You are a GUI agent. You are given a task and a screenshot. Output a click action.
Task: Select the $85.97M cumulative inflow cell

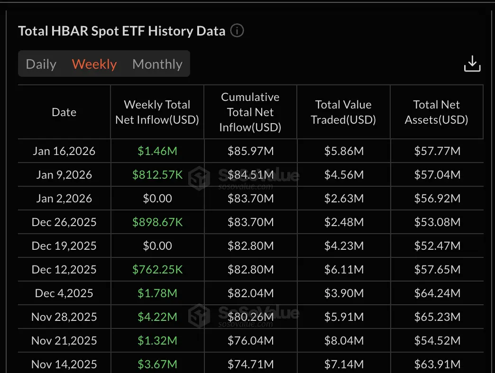point(250,151)
